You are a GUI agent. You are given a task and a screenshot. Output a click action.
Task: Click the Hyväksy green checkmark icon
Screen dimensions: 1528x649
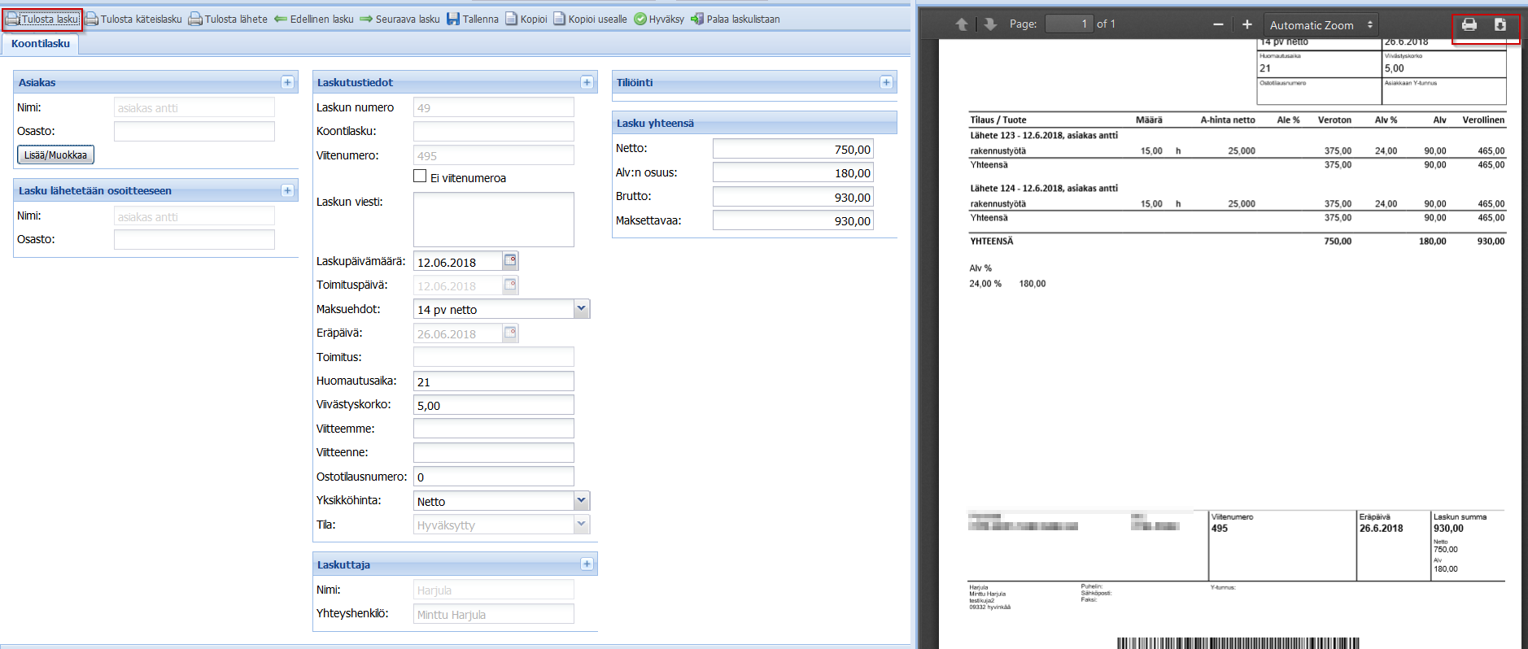[640, 19]
